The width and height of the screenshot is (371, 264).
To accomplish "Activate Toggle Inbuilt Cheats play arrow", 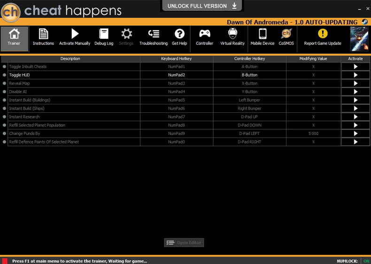I will (x=356, y=67).
